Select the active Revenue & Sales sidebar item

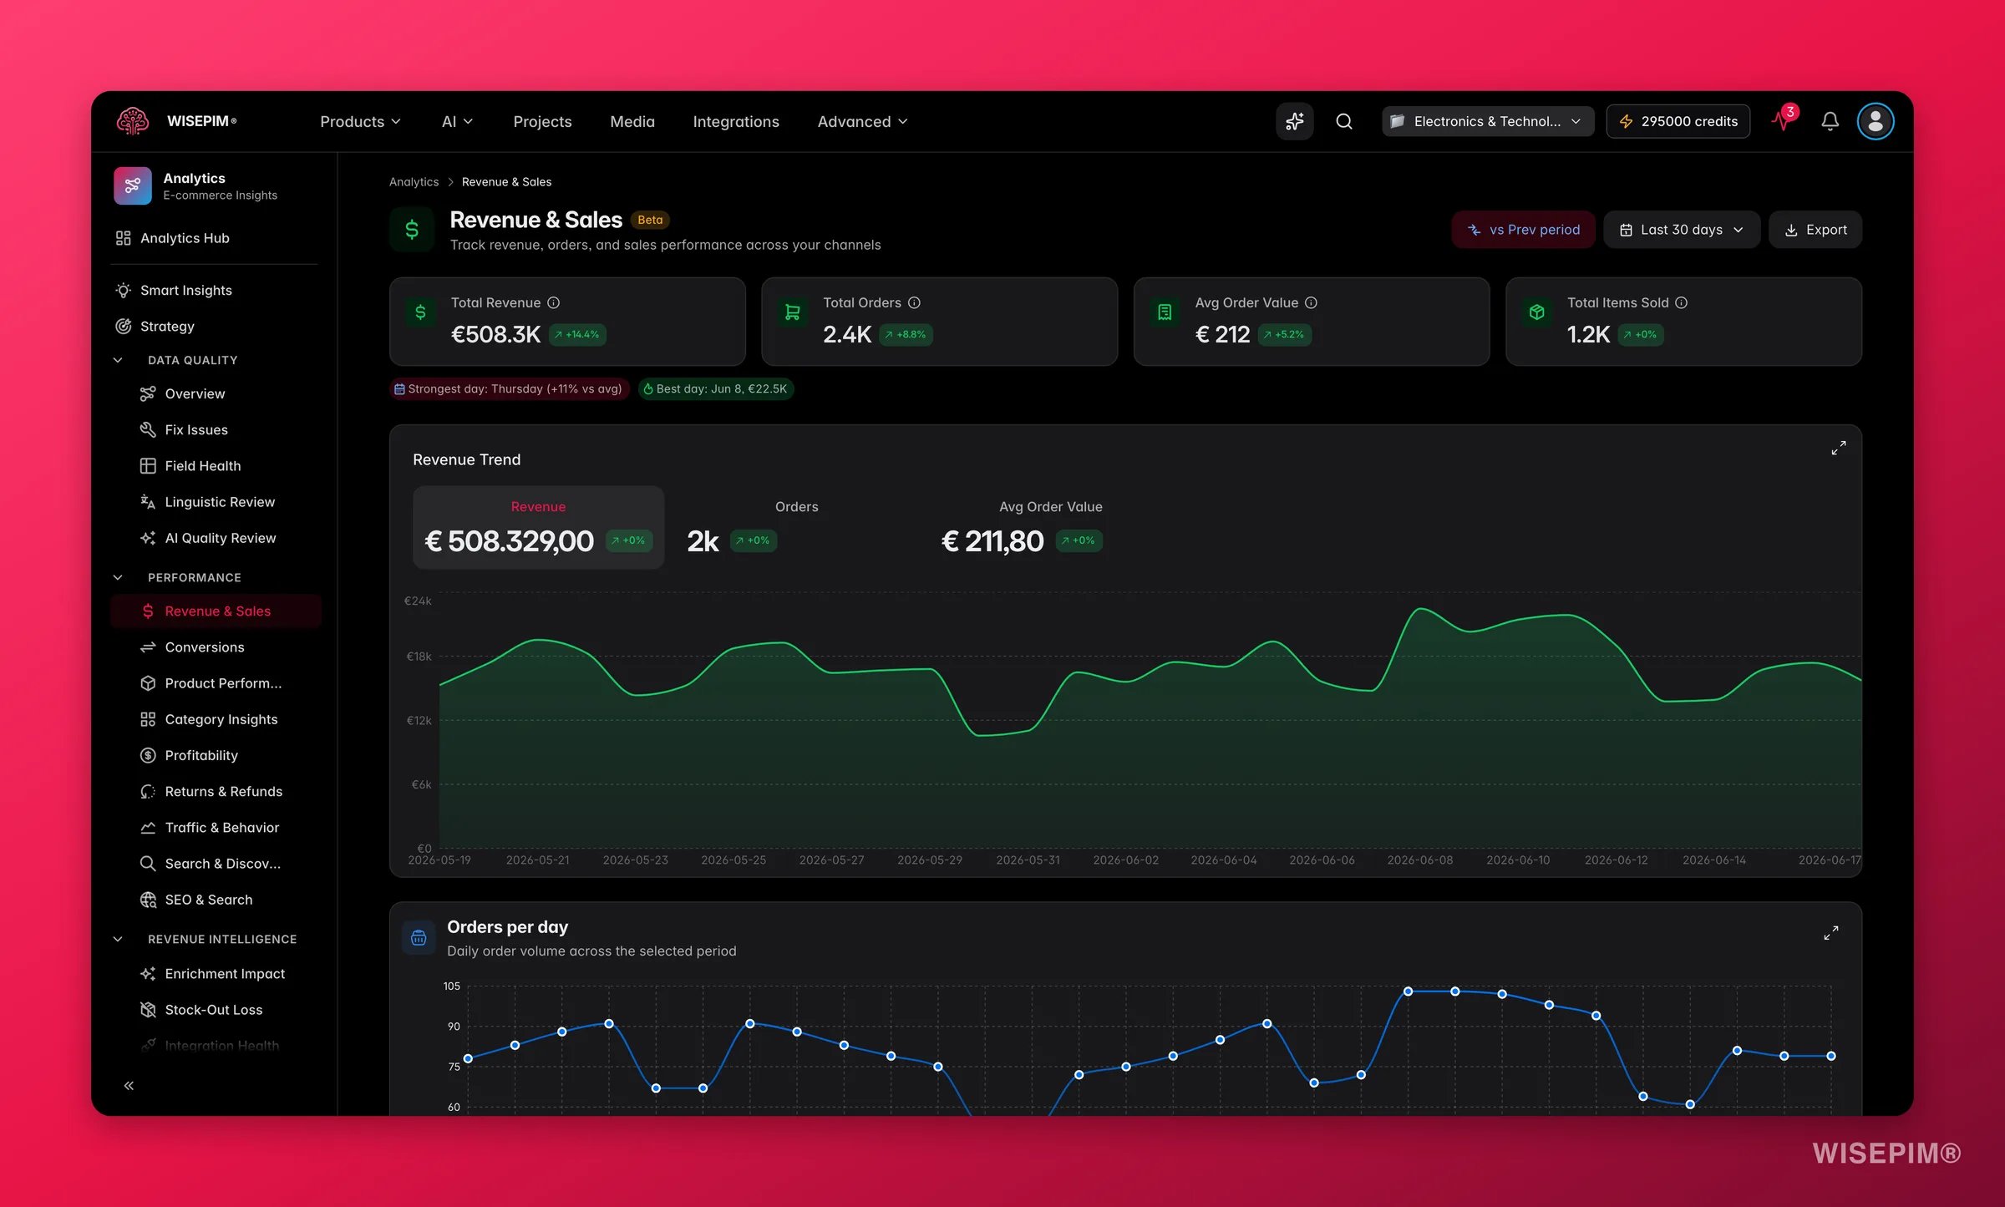(215, 611)
